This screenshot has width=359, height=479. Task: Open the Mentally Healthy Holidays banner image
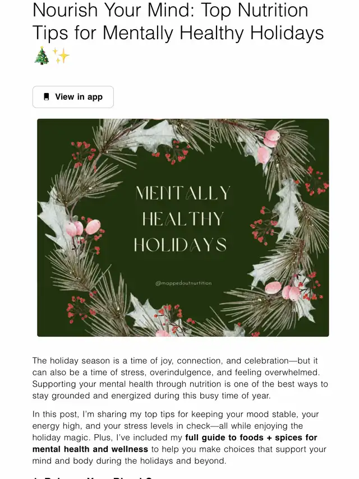point(183,227)
